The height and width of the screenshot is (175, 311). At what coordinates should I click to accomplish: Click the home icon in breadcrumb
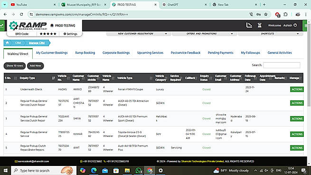pos(7,43)
